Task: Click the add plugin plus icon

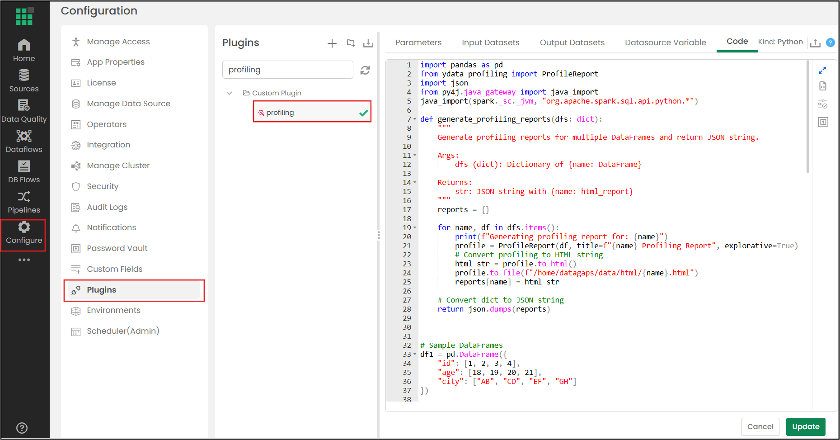Action: 332,43
